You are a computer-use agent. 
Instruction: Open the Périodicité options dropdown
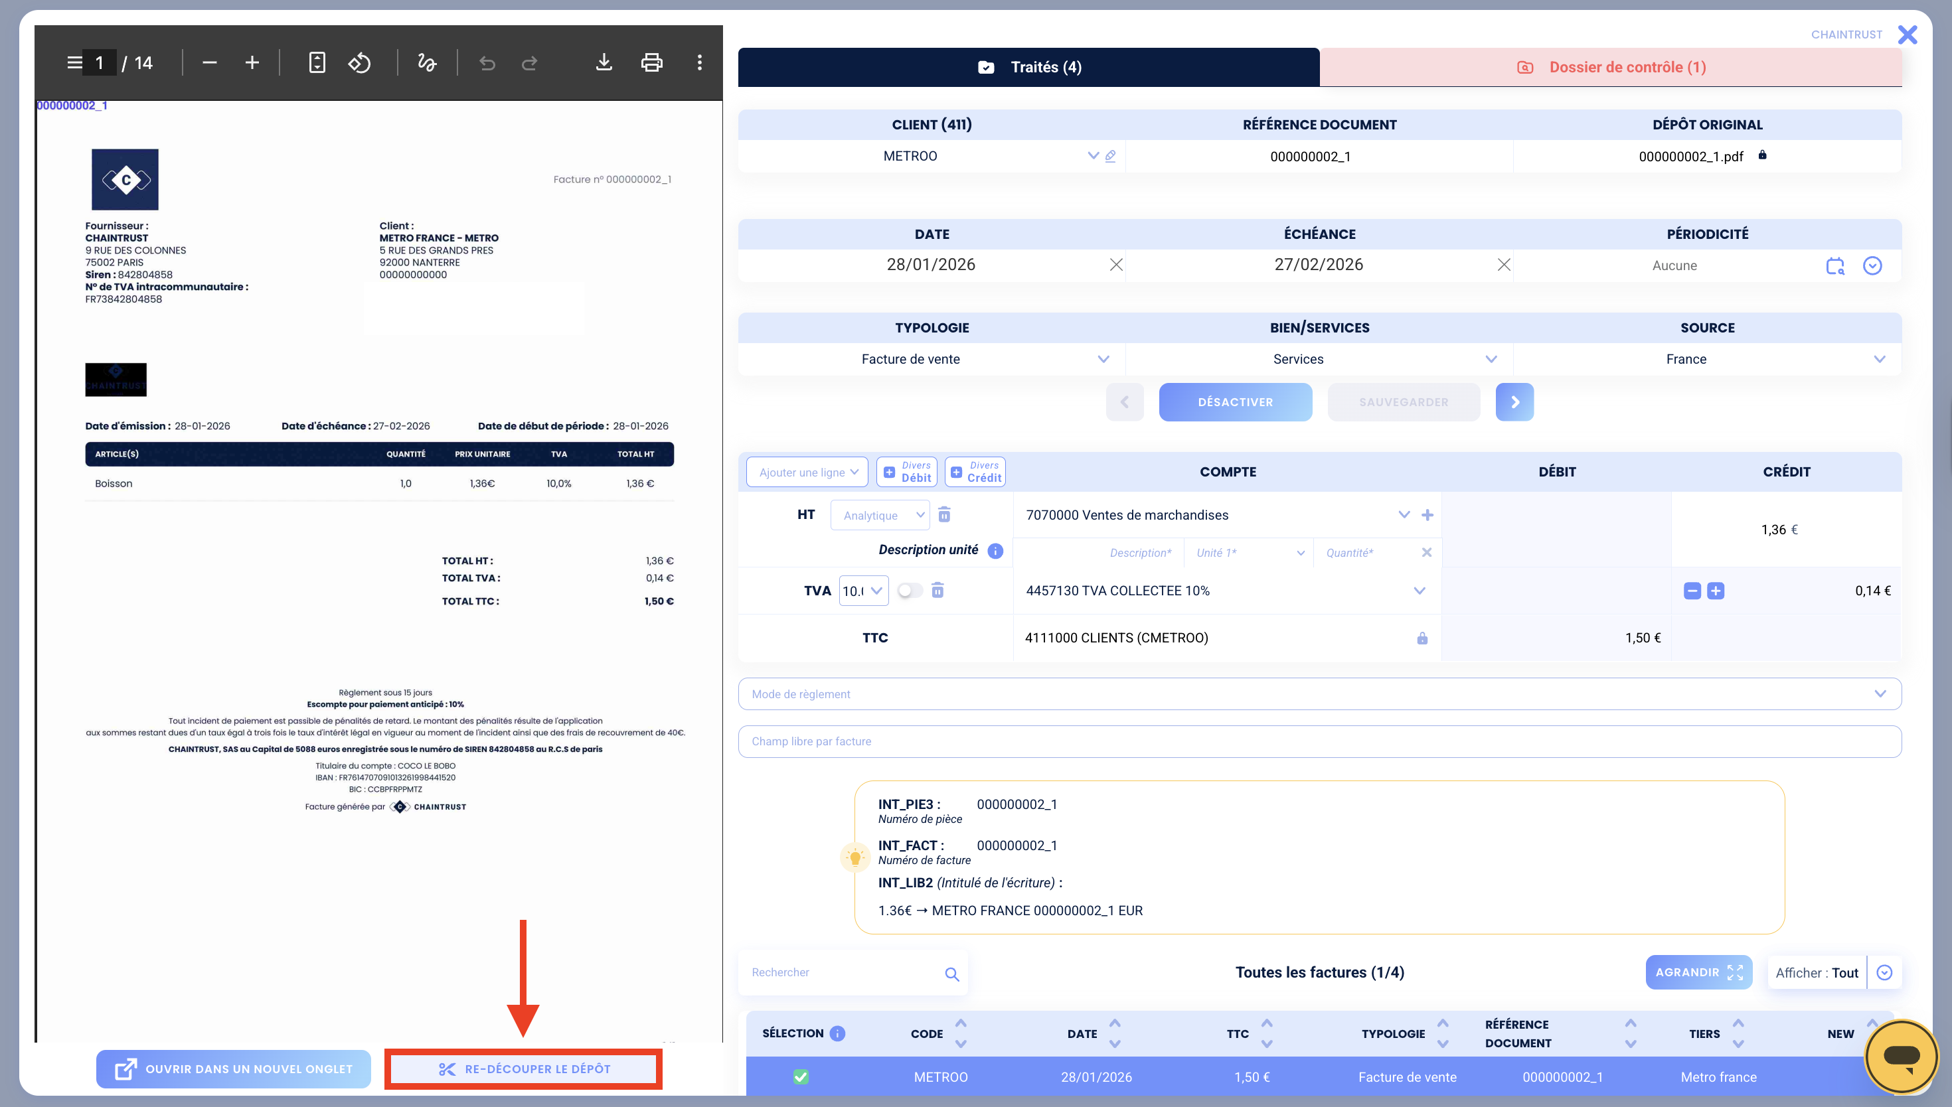pos(1872,265)
